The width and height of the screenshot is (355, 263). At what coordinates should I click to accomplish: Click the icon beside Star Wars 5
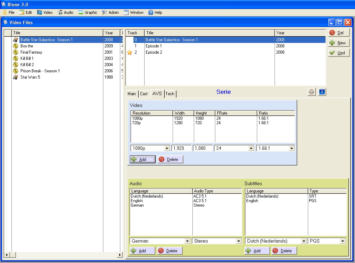pyautogui.click(x=16, y=77)
